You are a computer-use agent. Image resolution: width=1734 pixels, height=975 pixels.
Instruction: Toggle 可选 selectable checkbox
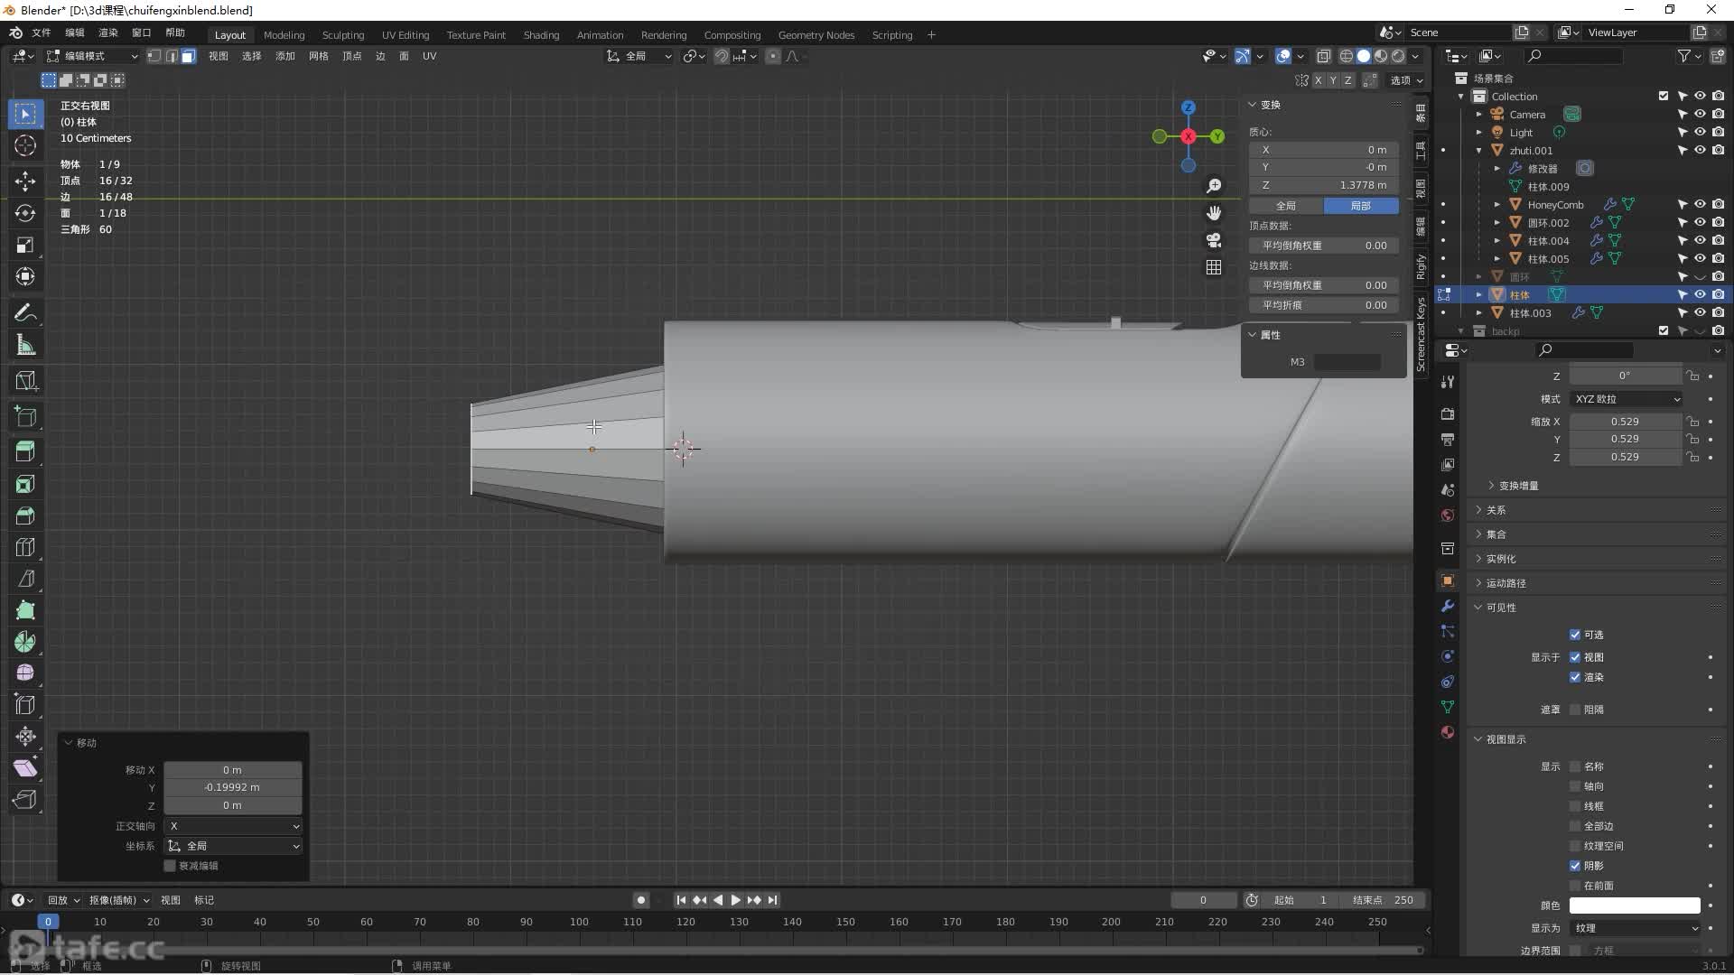(x=1575, y=635)
